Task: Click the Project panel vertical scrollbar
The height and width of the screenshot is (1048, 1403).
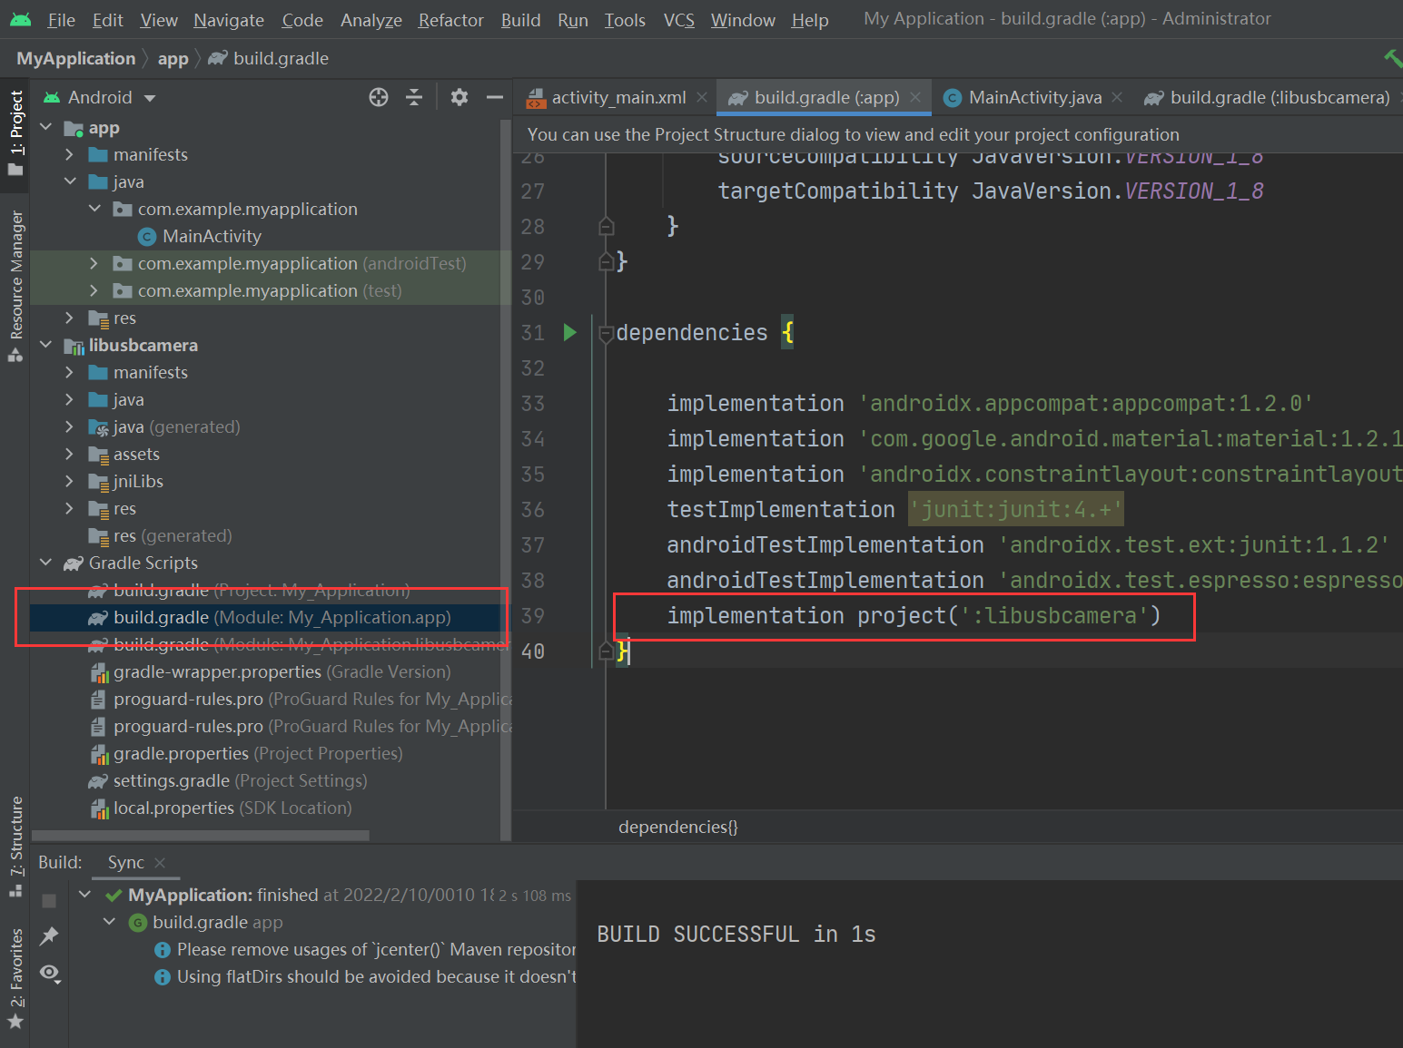Action: point(506,481)
